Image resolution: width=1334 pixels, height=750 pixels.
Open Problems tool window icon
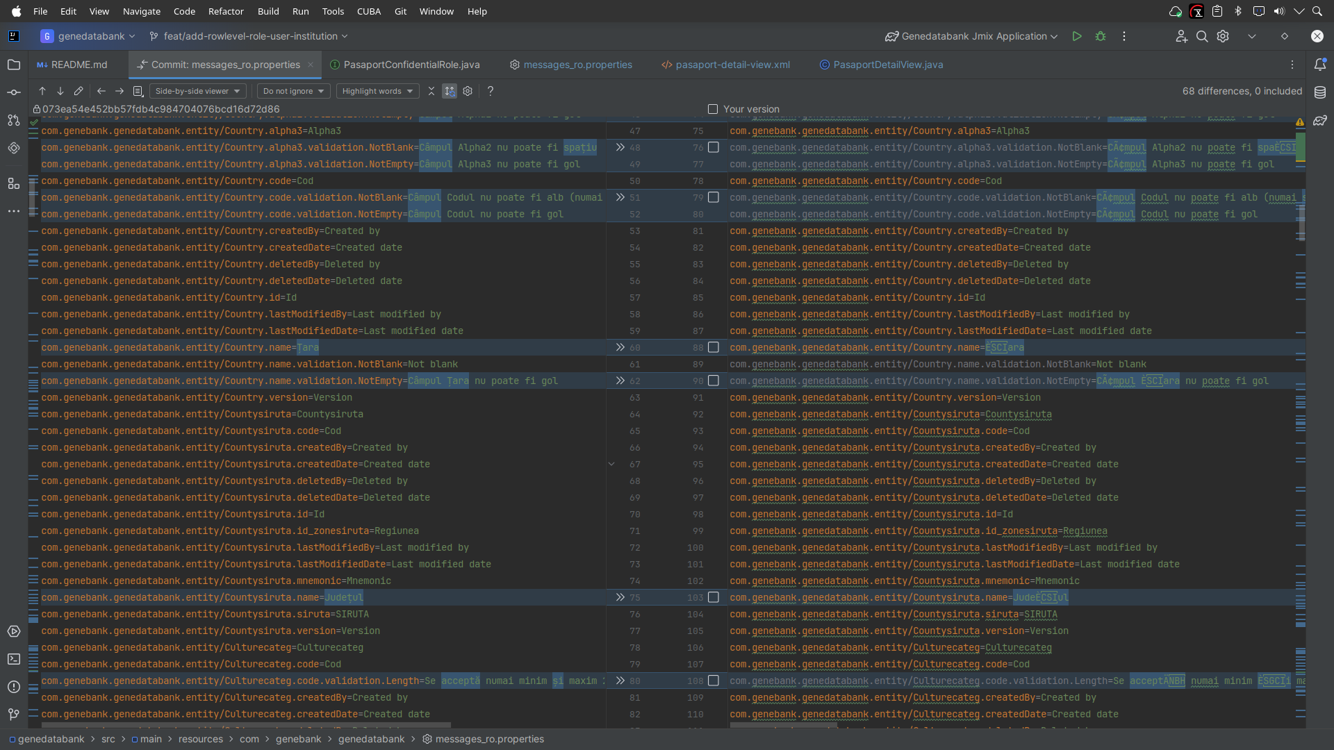point(14,687)
